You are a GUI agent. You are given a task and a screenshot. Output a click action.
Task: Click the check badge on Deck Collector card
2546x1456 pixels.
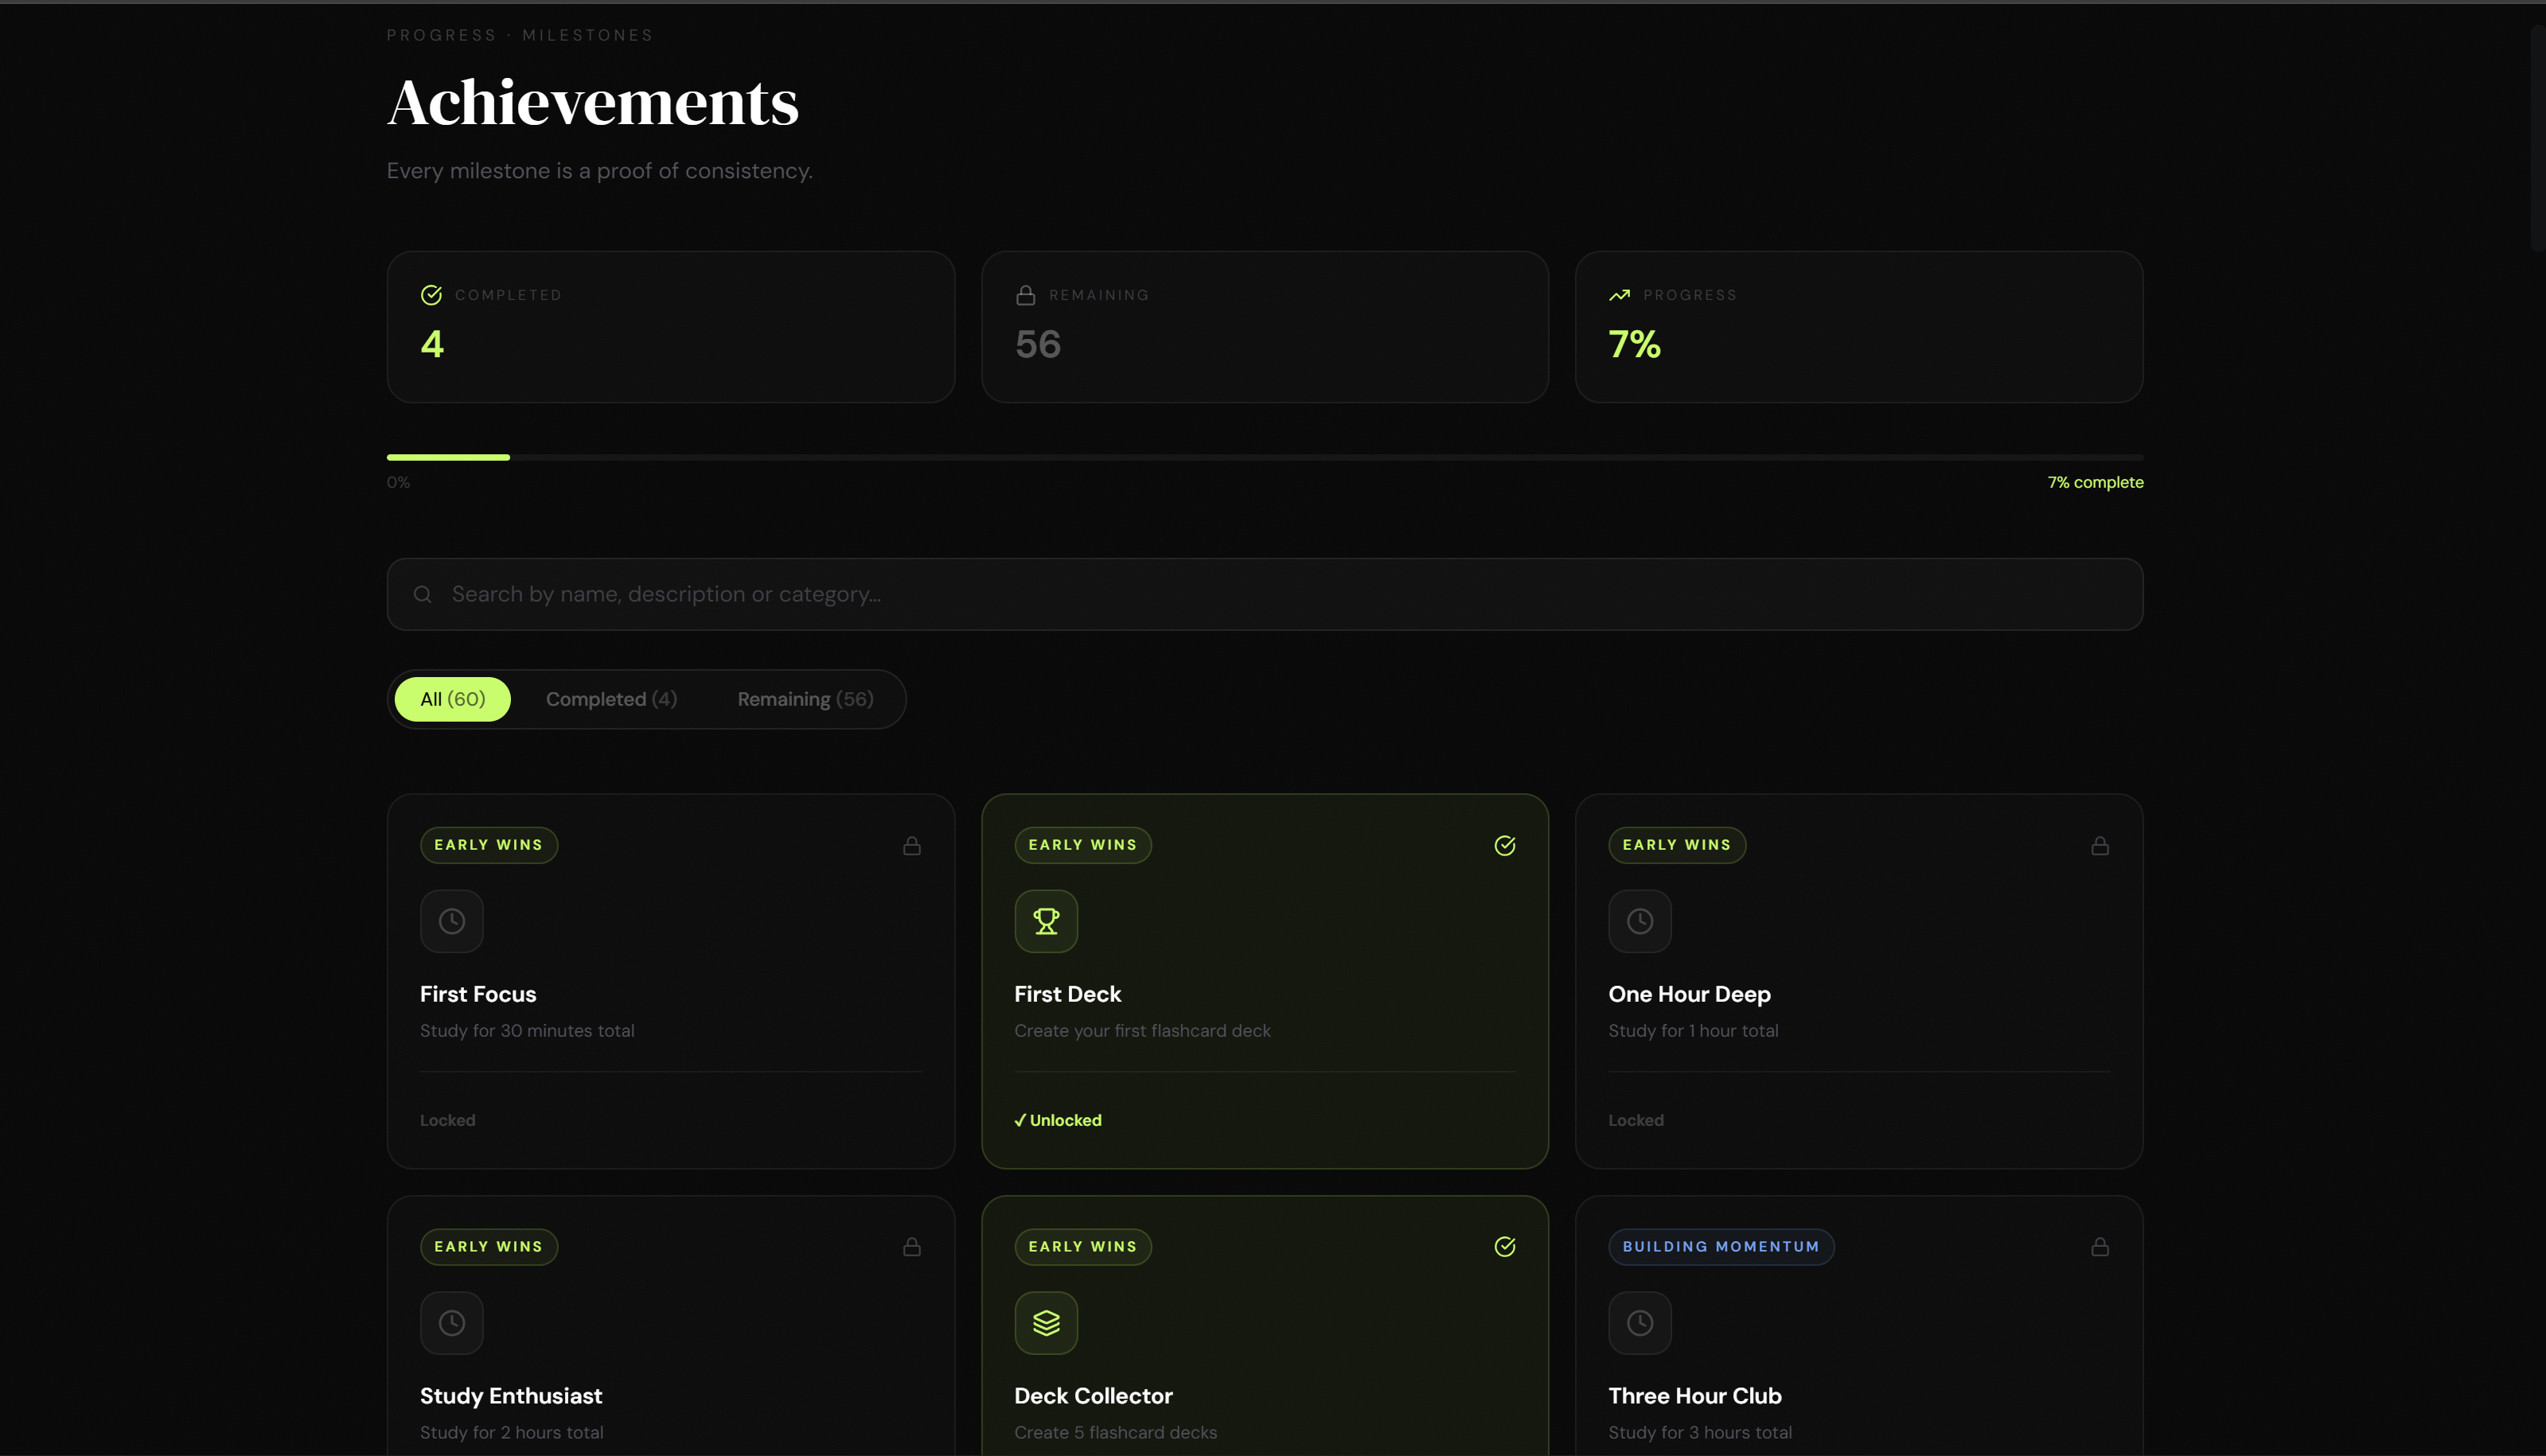pyautogui.click(x=1505, y=1247)
